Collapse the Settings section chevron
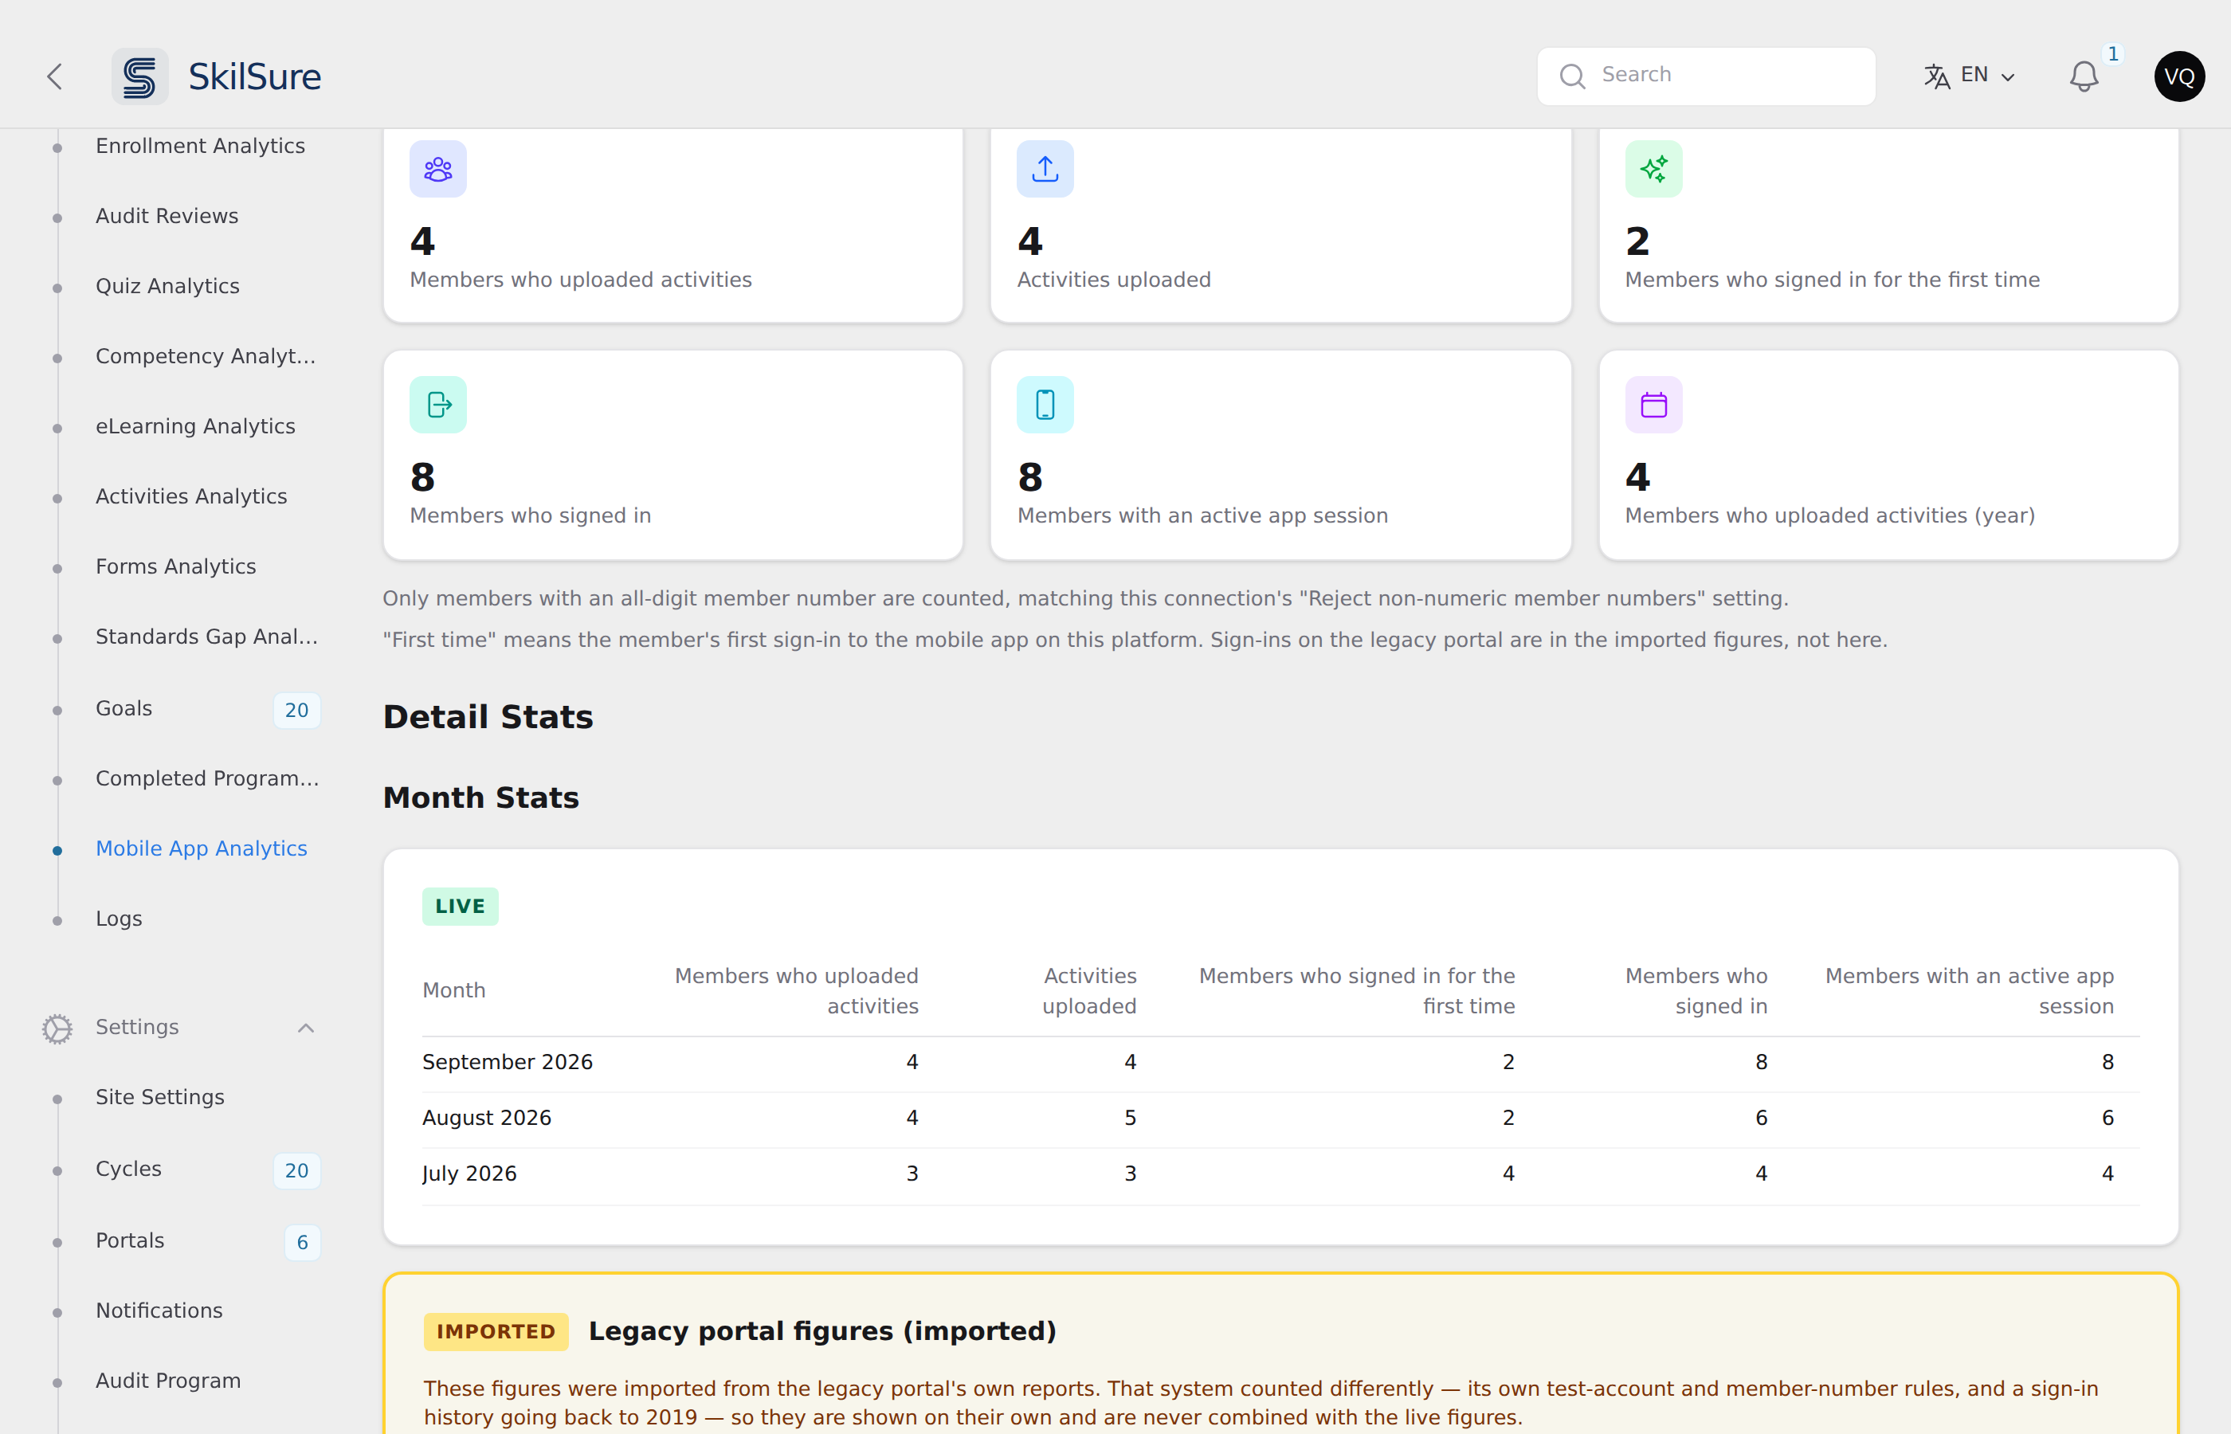 (305, 1028)
